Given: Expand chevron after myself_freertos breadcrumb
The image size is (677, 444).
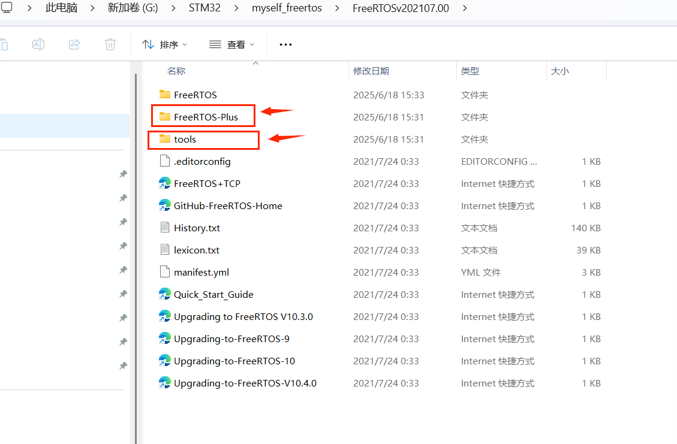Looking at the screenshot, I should pyautogui.click(x=337, y=8).
